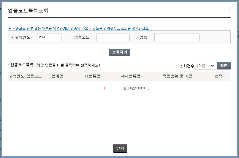This screenshot has width=239, height=158.
Task: Click the blue instruction text about 업종코드
Action: point(79,29)
